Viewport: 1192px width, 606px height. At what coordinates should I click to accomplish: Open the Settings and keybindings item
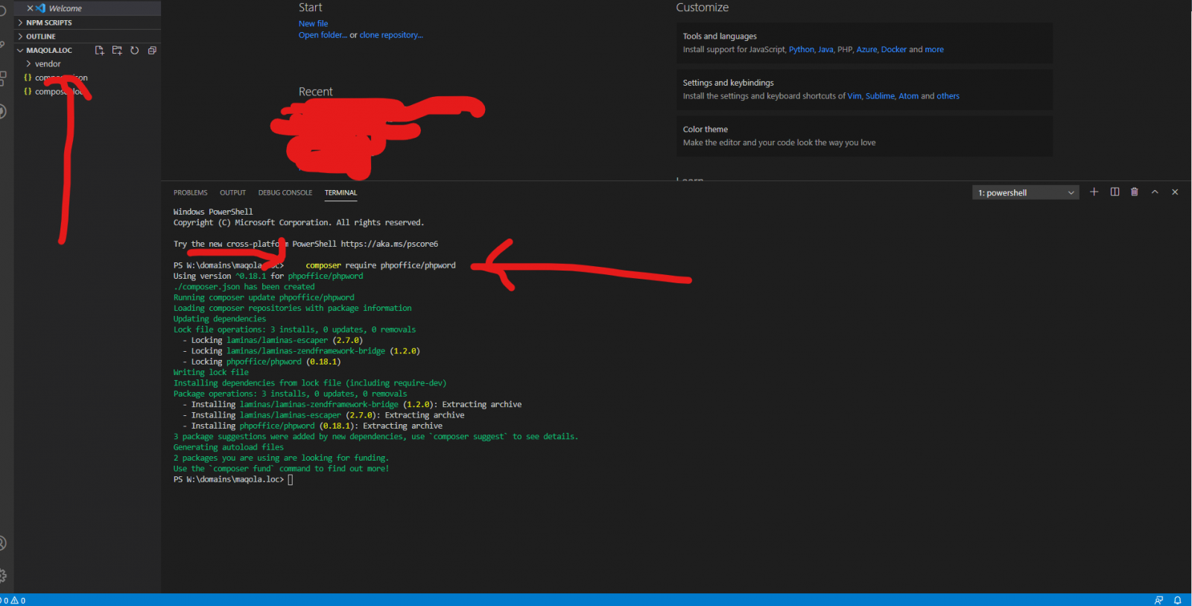pyautogui.click(x=864, y=89)
